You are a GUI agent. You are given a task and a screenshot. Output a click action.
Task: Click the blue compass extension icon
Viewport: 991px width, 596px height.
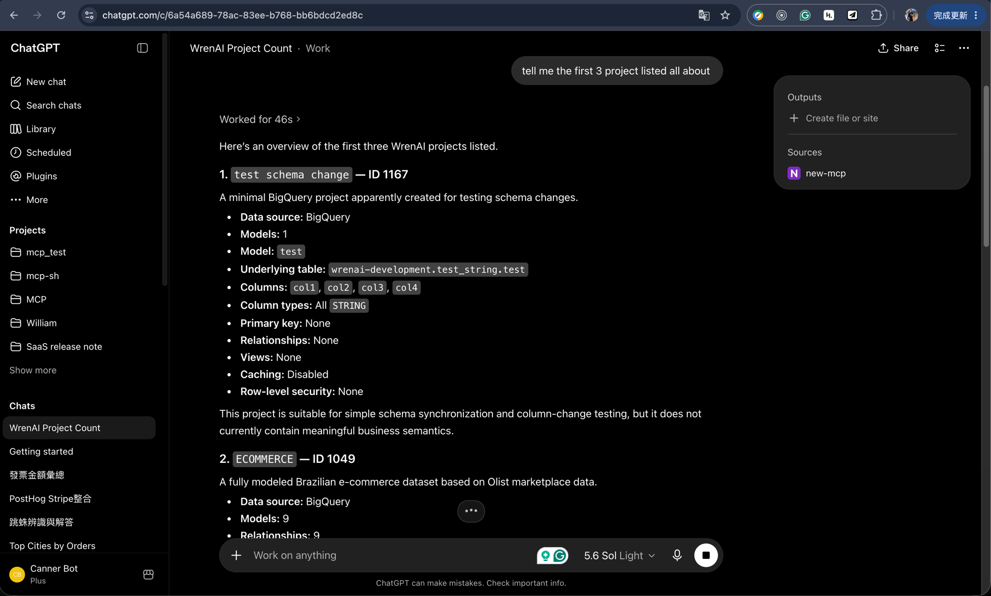click(x=758, y=15)
